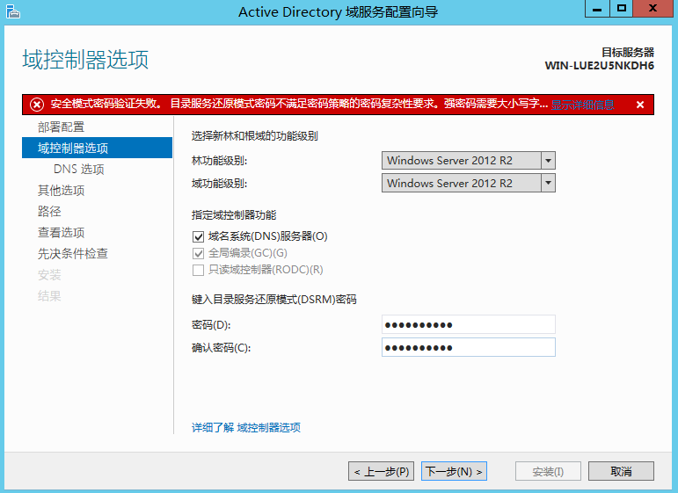This screenshot has width=678, height=493.
Task: Toggle 只读域控制器(RODC) checkbox
Action: click(198, 270)
